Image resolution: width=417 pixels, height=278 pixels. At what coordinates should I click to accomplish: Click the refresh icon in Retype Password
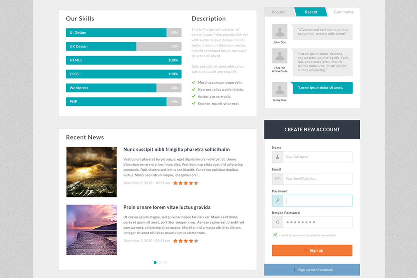[x=277, y=222]
